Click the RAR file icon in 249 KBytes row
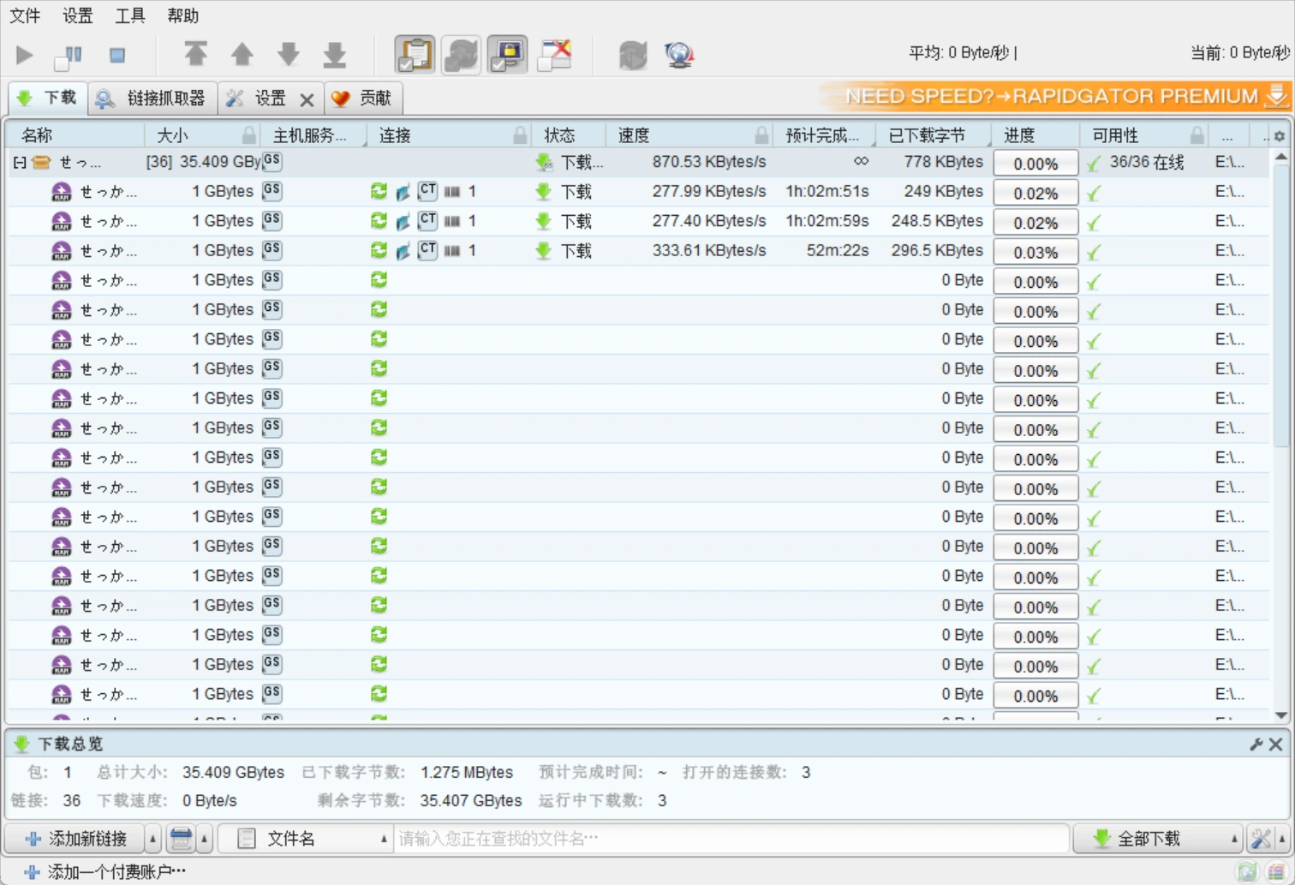The image size is (1295, 885). [61, 192]
